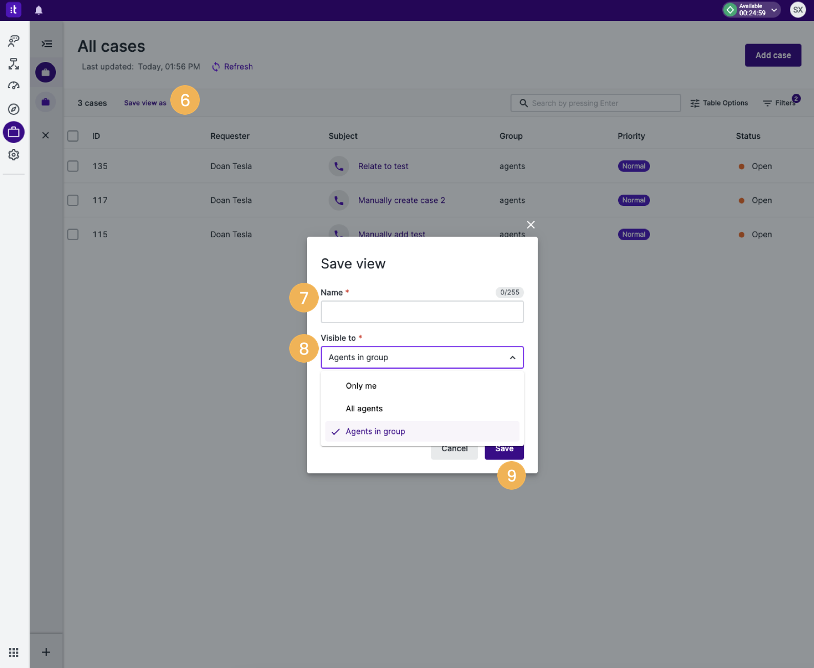
Task: Click the plus icon to add view
Action: (46, 652)
